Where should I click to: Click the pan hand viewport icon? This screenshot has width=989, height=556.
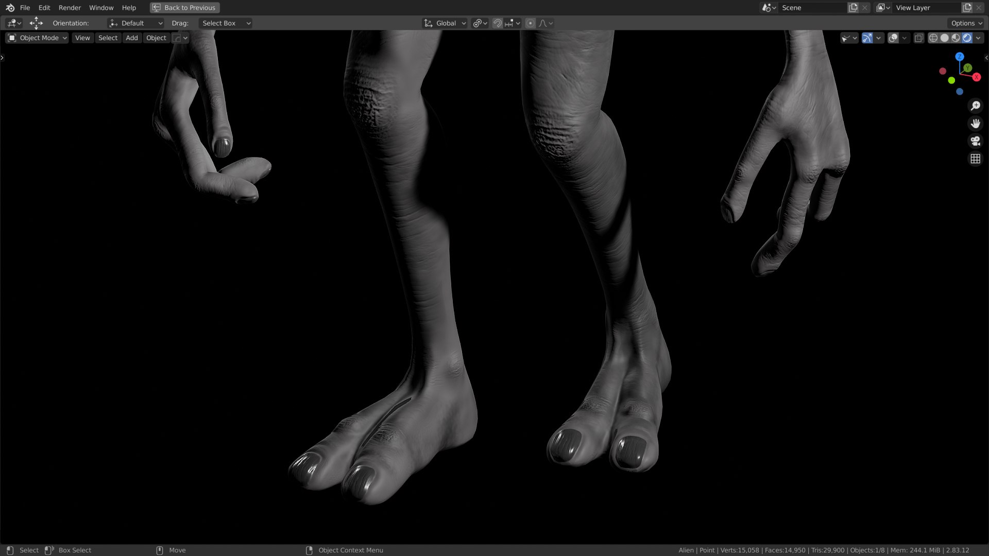click(975, 124)
